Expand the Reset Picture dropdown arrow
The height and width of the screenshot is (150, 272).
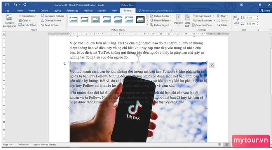tap(61, 25)
